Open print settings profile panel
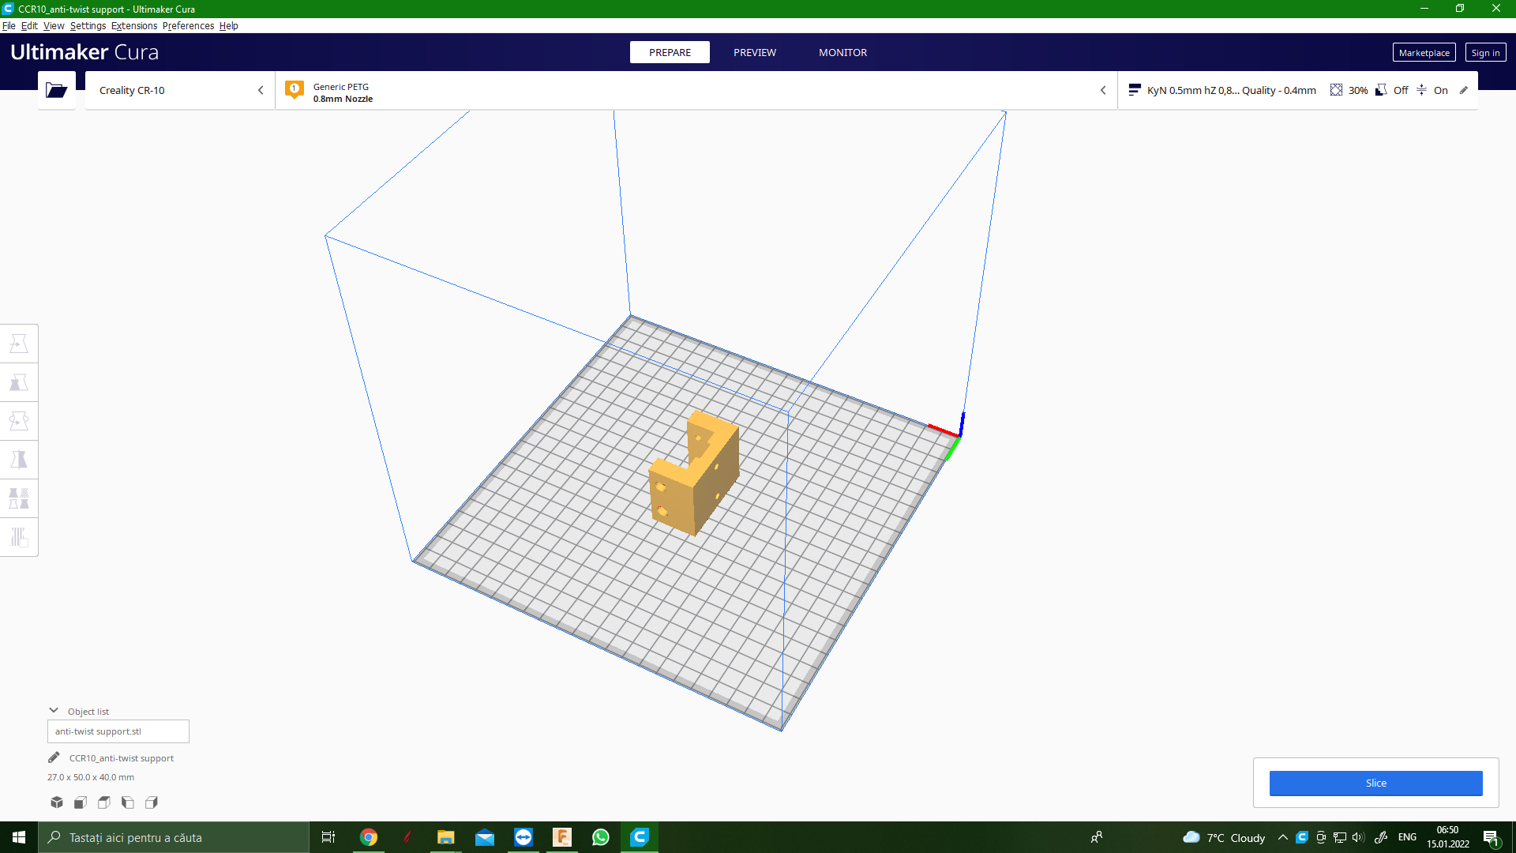 1296,90
